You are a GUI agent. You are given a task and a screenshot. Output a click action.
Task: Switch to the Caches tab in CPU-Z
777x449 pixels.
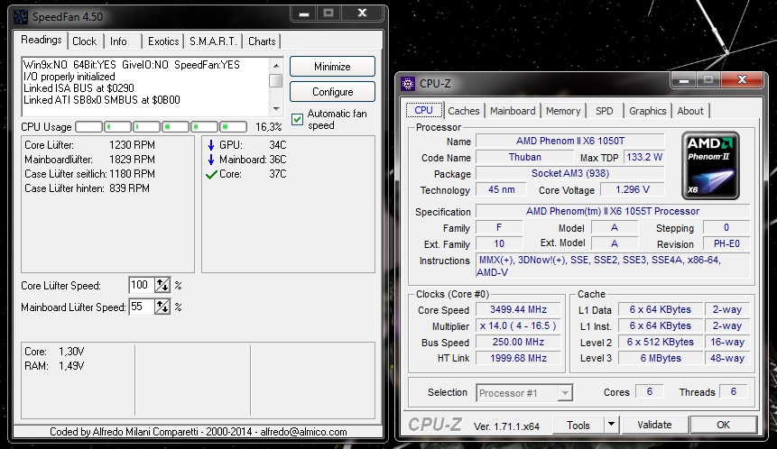[464, 111]
